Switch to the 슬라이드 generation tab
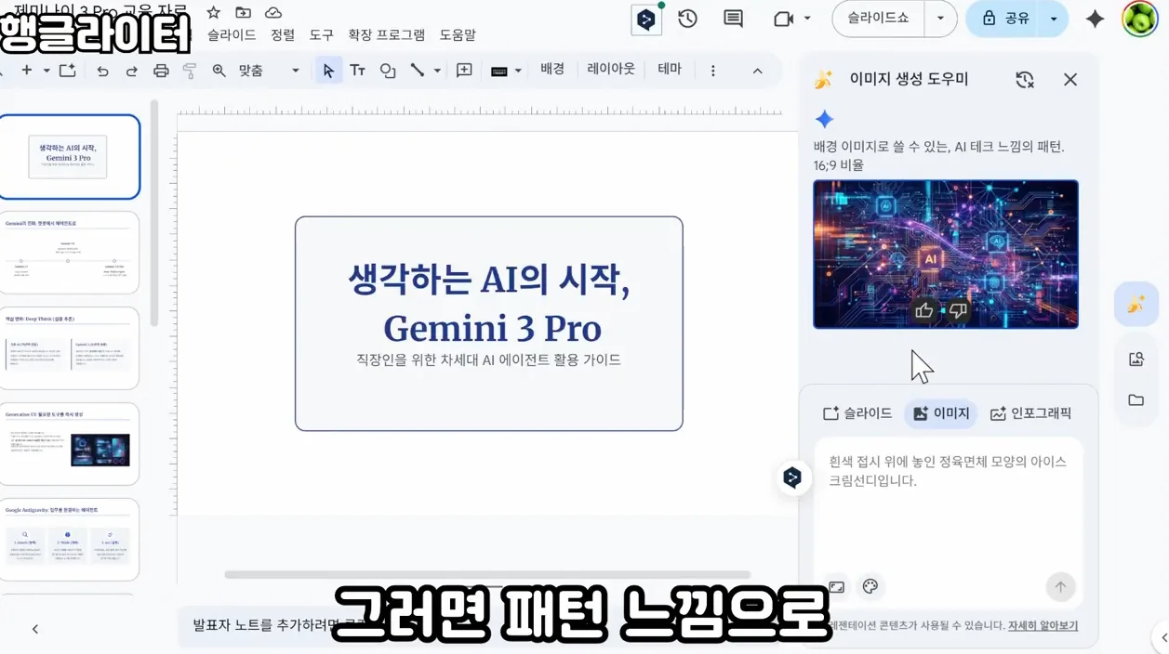The width and height of the screenshot is (1169, 654). 857,413
